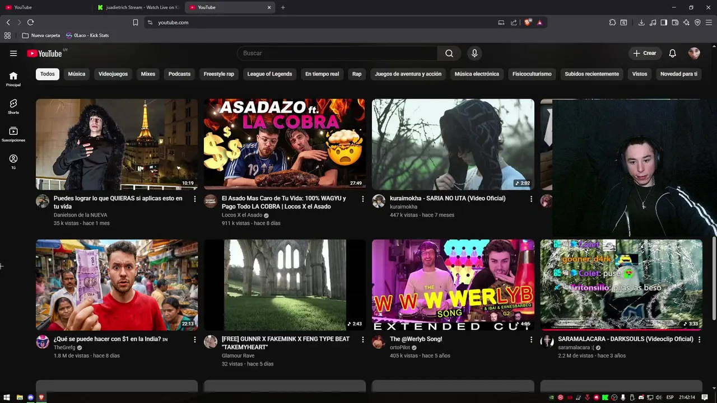Go back with the browser back arrow
Screen dimensions: 717x403
[8, 22]
